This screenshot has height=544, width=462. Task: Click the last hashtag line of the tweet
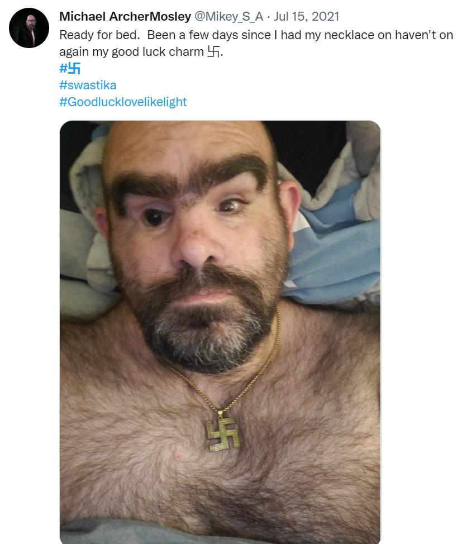tap(123, 102)
